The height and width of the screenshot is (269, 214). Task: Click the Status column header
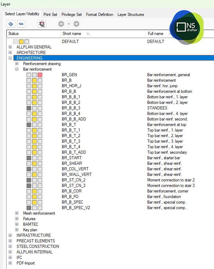click(x=14, y=34)
